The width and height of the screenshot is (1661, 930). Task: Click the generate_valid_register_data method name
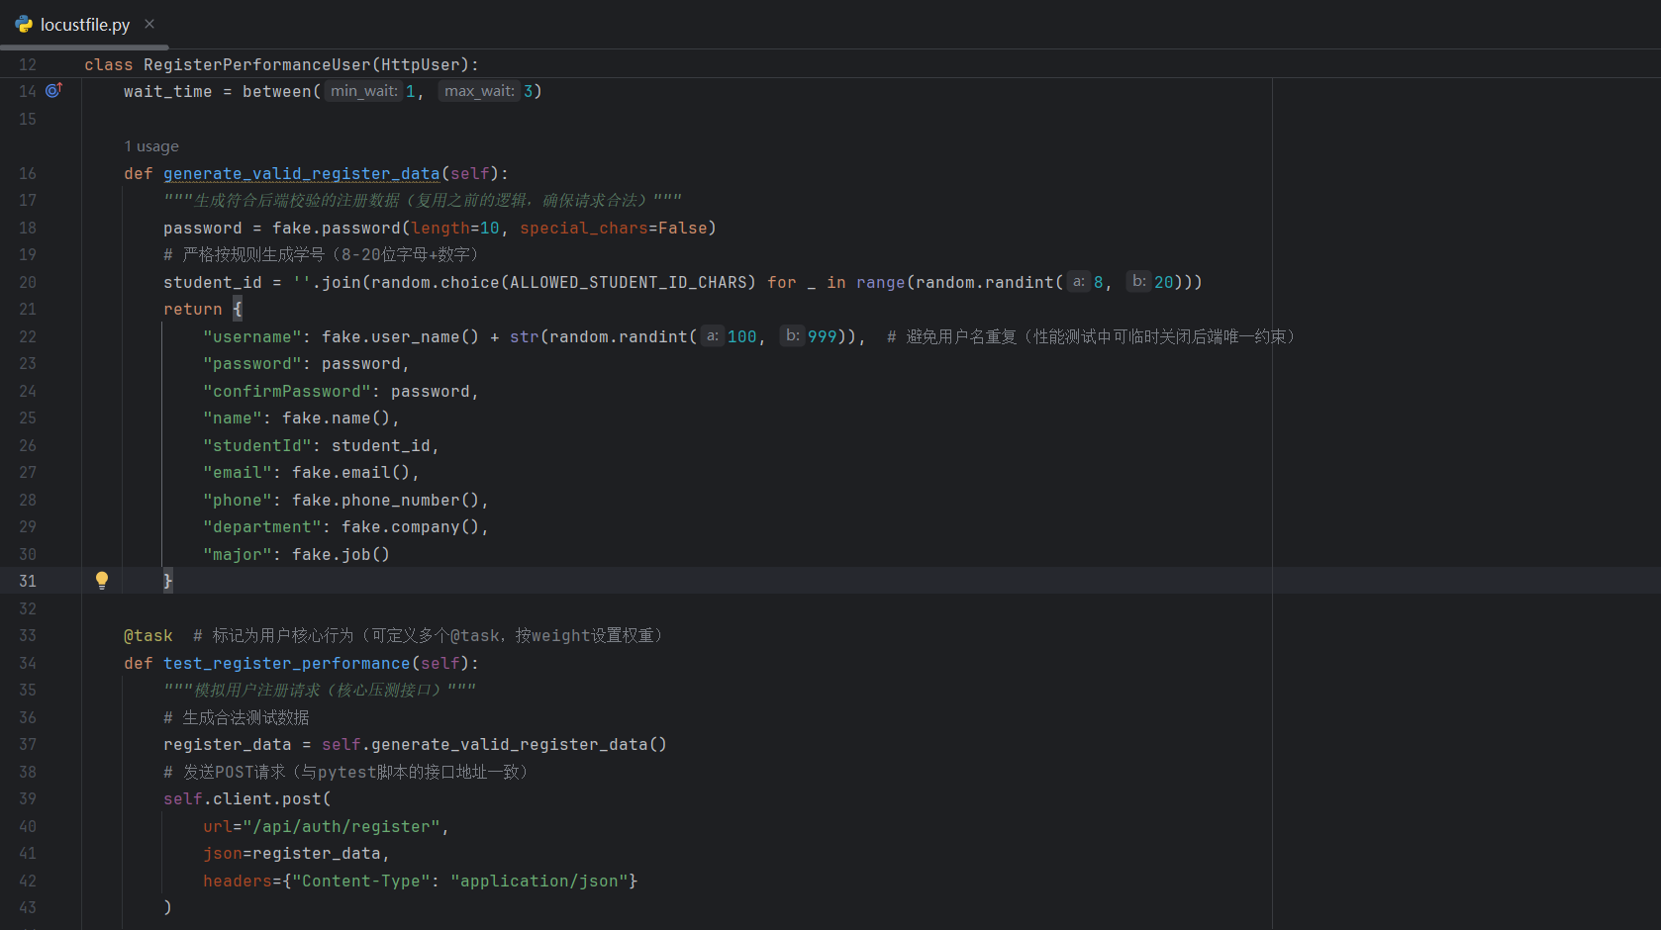click(302, 174)
